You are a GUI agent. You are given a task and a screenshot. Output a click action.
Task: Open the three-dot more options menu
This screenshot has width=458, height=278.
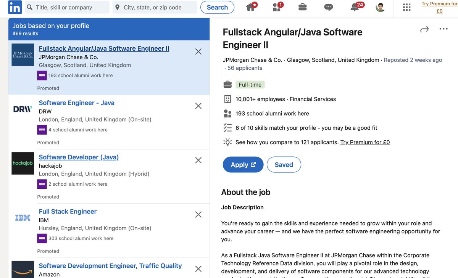(x=443, y=29)
